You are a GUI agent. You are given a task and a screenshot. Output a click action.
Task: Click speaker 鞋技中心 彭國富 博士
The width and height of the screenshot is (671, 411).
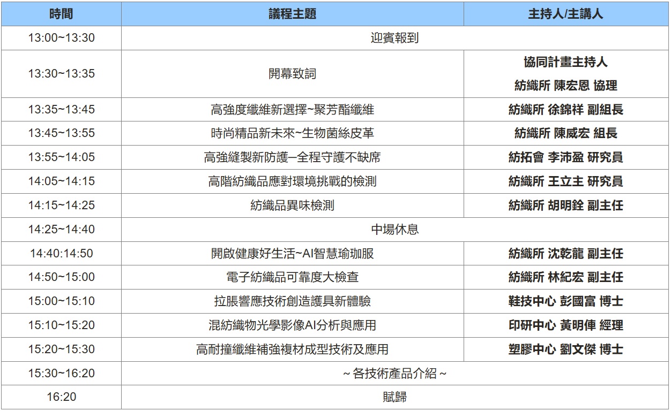(x=565, y=301)
